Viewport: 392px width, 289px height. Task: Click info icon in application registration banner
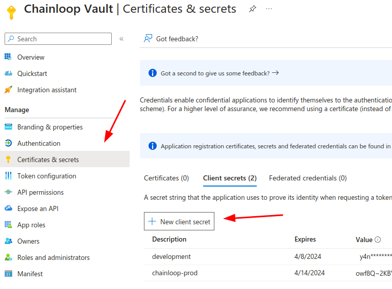point(153,146)
